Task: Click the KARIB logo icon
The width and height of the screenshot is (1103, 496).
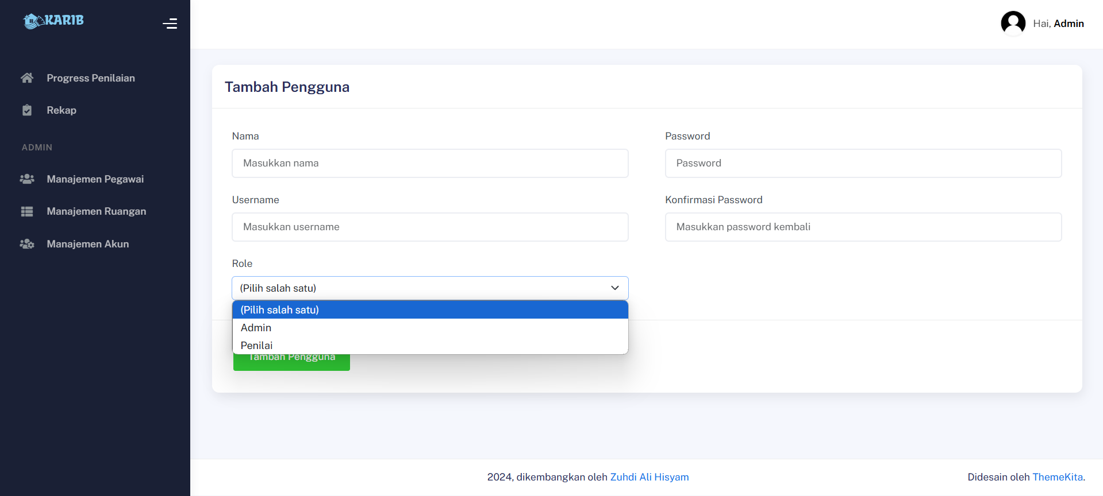Action: tap(33, 21)
